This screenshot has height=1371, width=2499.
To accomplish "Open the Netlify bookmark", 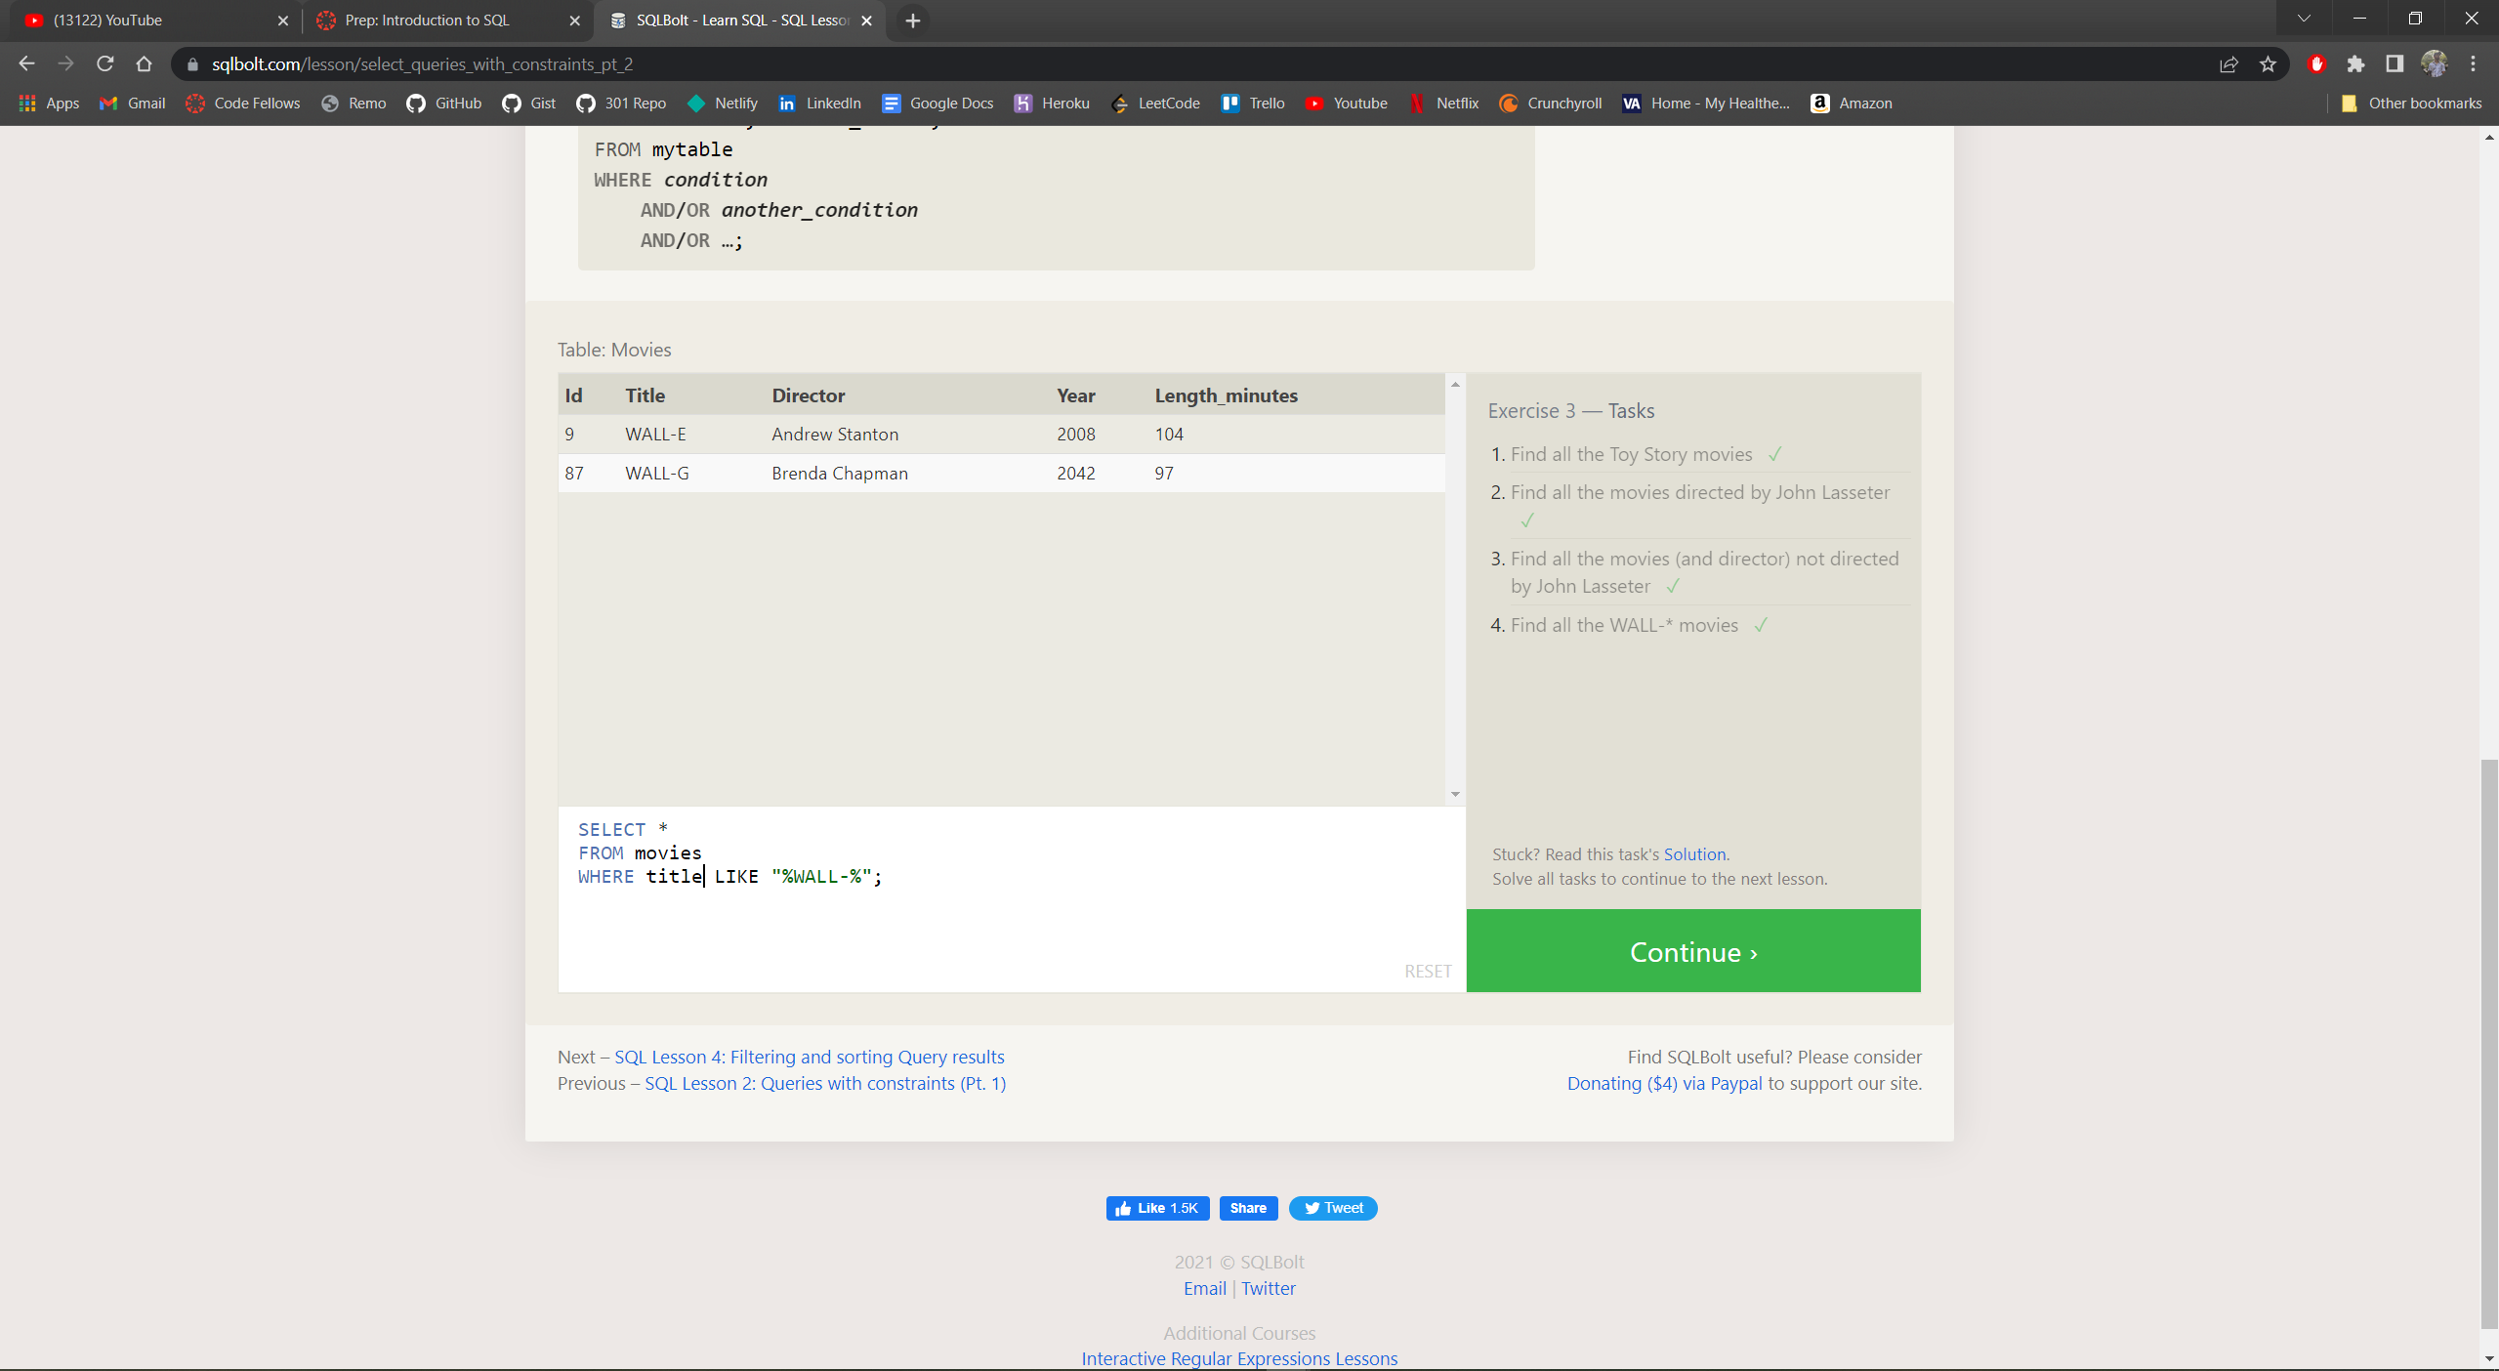I will (x=723, y=103).
